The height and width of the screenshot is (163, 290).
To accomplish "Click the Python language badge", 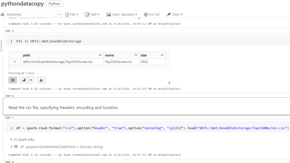I will click(x=54, y=4).
